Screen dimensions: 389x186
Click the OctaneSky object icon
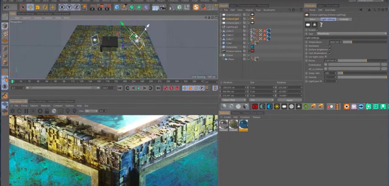point(223,47)
